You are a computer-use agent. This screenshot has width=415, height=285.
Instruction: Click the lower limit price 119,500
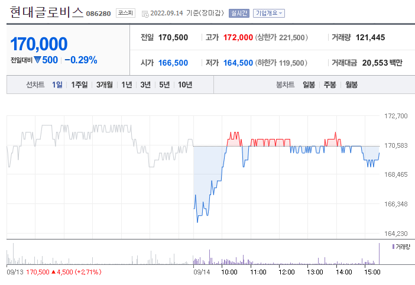tap(291, 63)
